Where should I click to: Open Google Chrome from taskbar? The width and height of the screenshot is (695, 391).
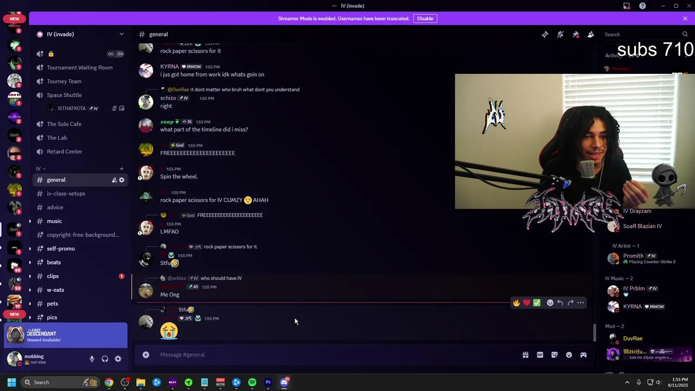[x=109, y=382]
